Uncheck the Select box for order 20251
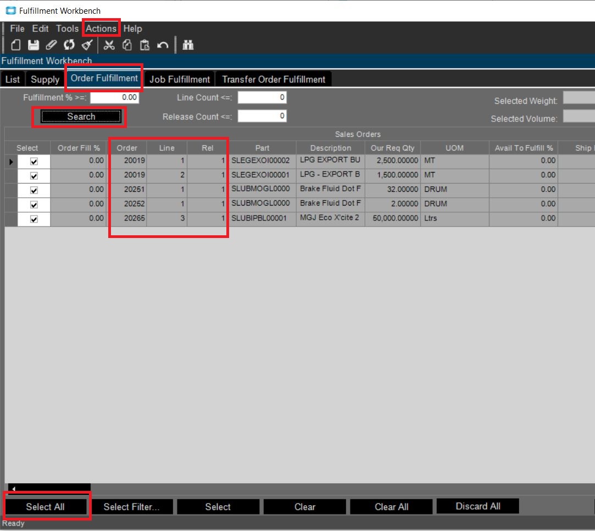This screenshot has width=595, height=531. click(x=34, y=190)
